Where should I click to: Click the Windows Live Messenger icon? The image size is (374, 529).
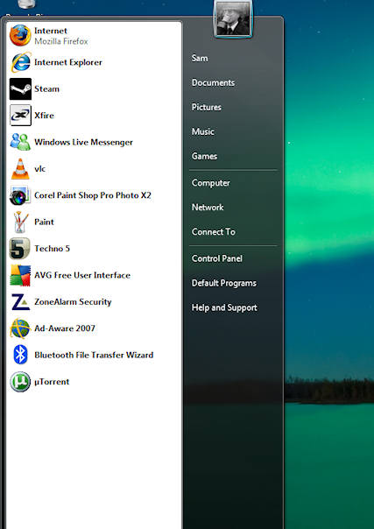pyautogui.click(x=20, y=142)
